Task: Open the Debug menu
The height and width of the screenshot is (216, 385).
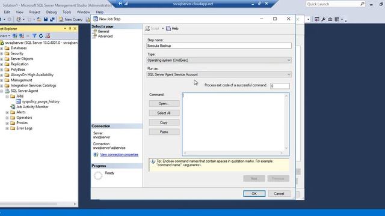Action: pos(51,12)
